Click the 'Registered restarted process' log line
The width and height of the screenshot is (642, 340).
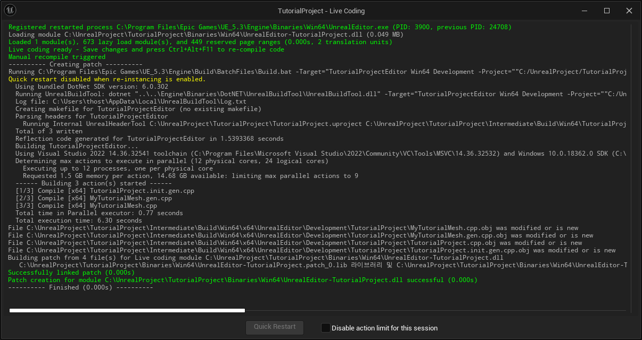point(260,27)
